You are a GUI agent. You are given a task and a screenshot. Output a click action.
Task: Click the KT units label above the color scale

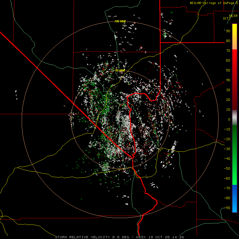coord(227,18)
